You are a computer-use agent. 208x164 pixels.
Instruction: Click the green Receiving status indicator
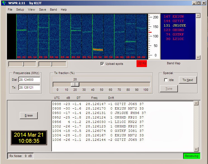[x=192, y=156]
